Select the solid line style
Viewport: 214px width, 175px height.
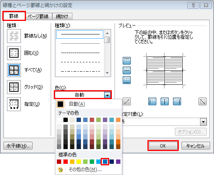(80, 34)
